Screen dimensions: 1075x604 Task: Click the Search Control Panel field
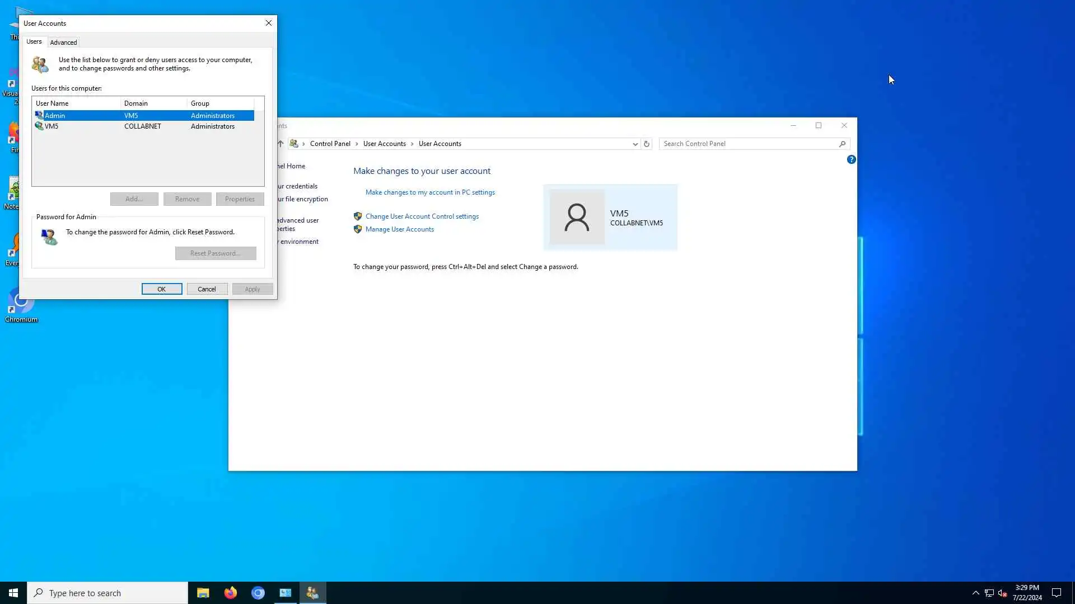[x=747, y=144]
